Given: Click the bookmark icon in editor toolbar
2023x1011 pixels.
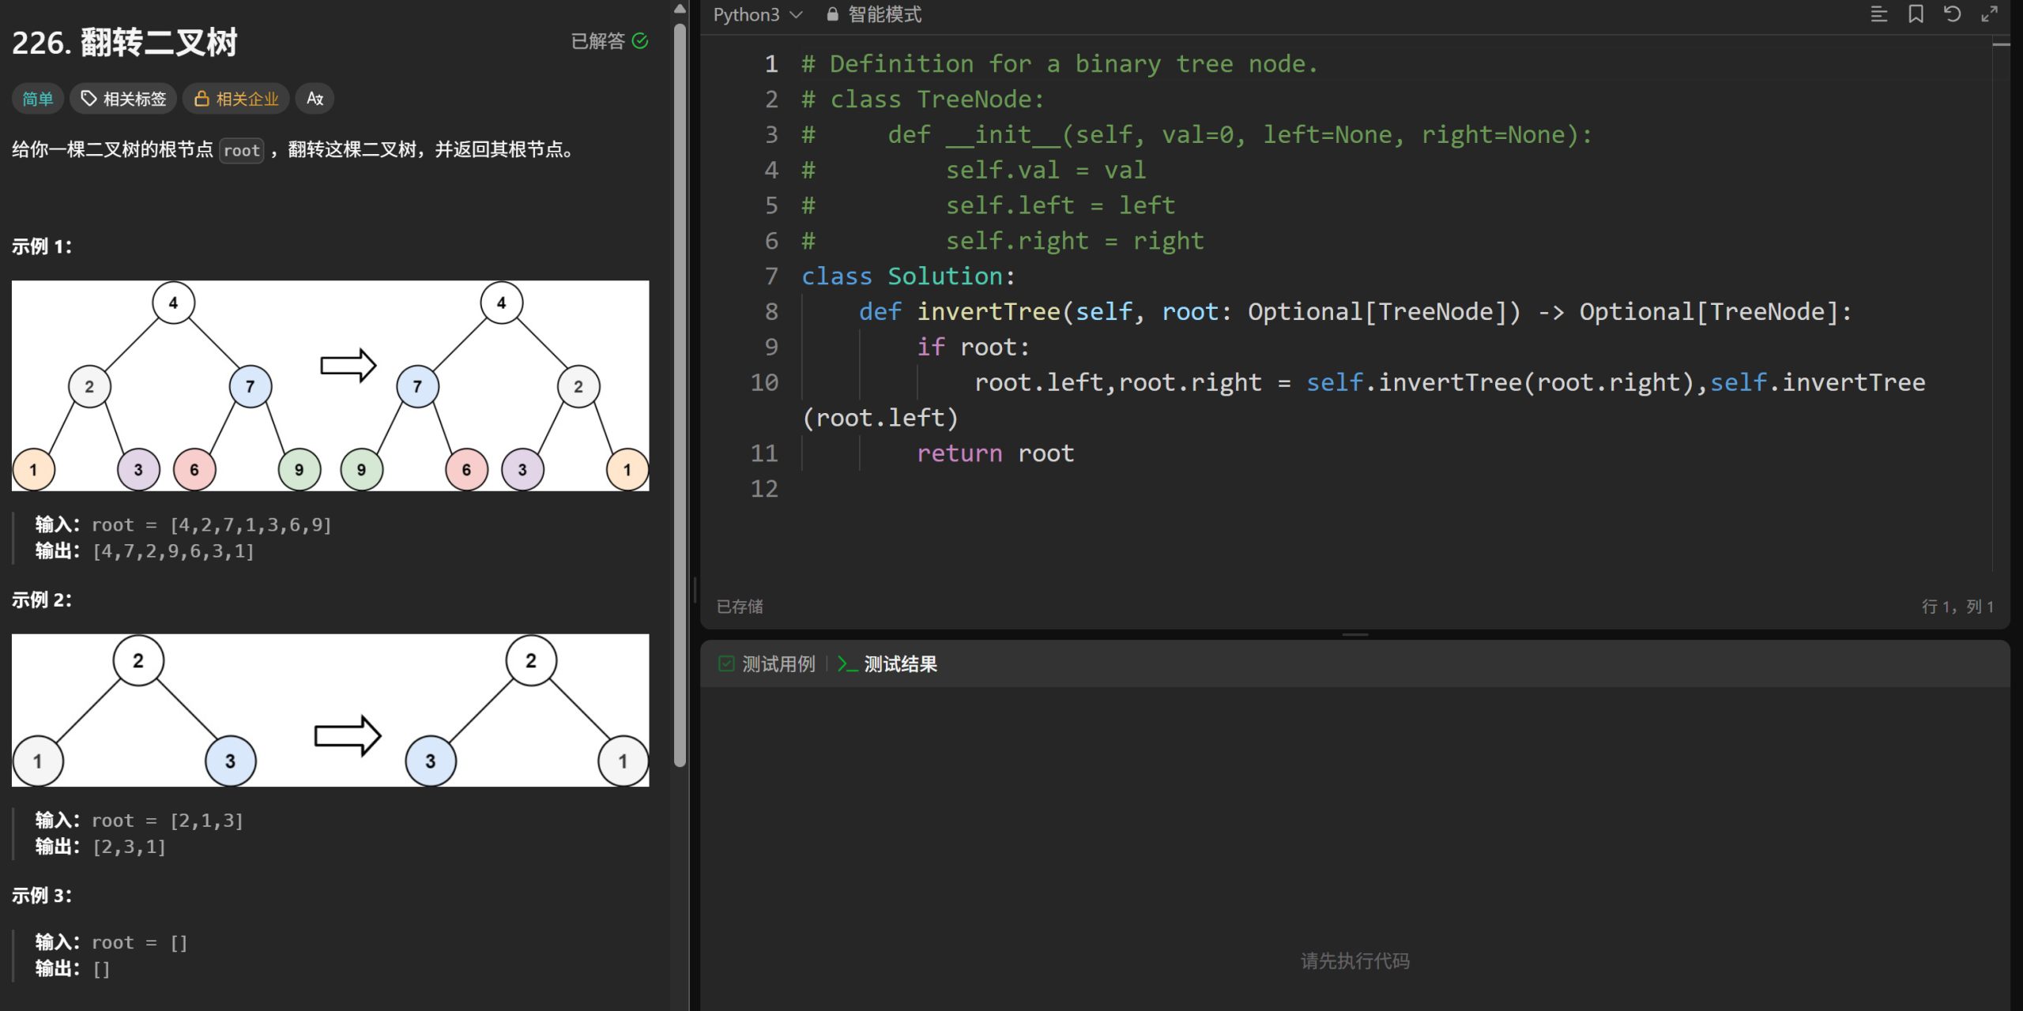Looking at the screenshot, I should tap(1916, 14).
